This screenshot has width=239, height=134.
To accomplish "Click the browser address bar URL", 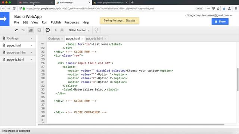I will click(x=90, y=9).
